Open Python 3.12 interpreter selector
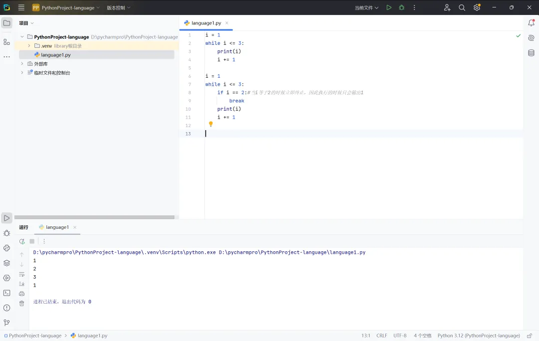 point(479,336)
